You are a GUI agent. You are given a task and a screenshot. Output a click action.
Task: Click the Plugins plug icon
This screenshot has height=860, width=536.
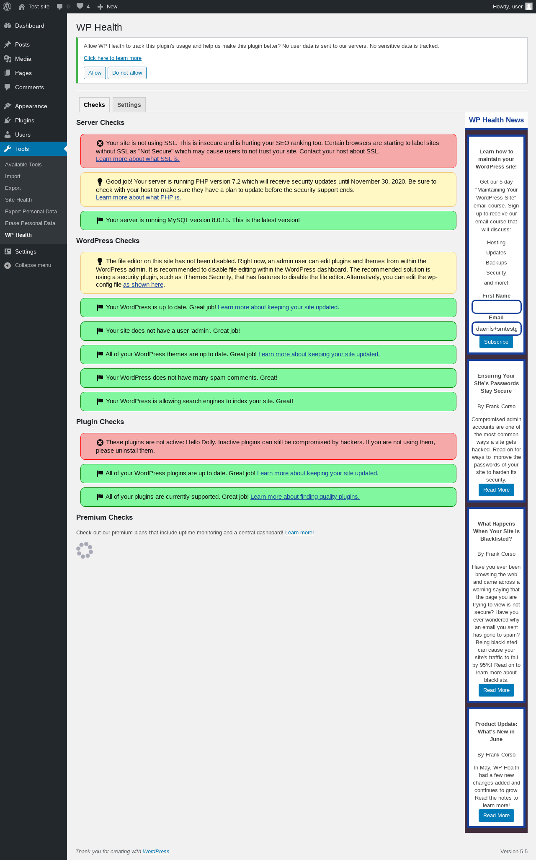(x=8, y=120)
